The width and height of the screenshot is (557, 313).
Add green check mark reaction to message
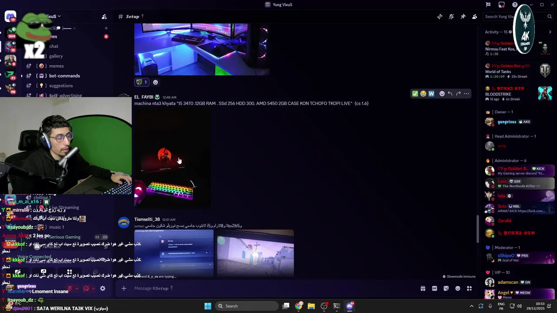coord(415,93)
